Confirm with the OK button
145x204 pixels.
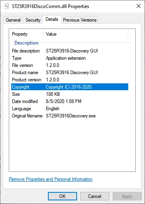(62, 196)
